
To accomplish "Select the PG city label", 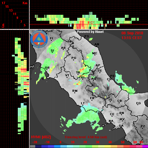I will pyautogui.click(x=74, y=58).
